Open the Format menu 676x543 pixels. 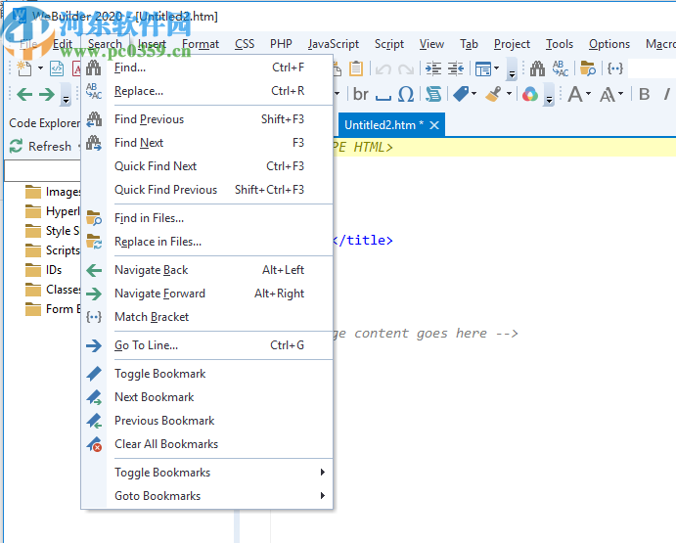click(x=201, y=44)
